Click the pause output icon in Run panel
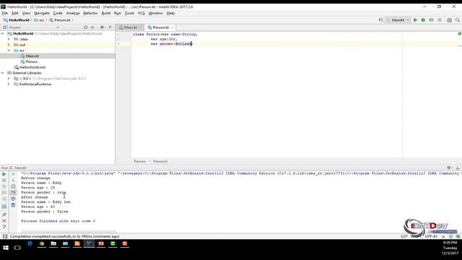The image size is (462, 260). (x=4, y=186)
